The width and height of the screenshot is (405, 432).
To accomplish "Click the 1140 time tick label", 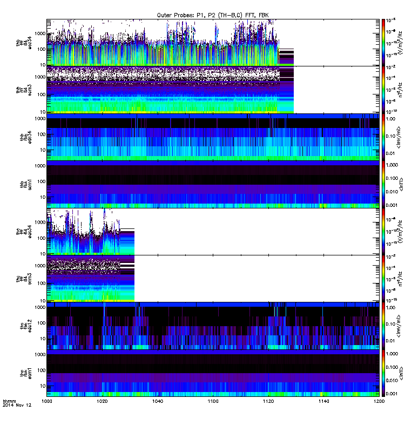I will click(x=323, y=401).
